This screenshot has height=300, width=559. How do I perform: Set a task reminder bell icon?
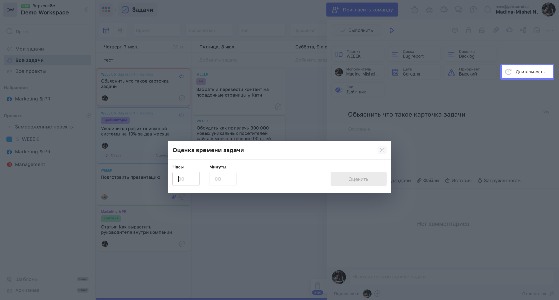point(509,30)
